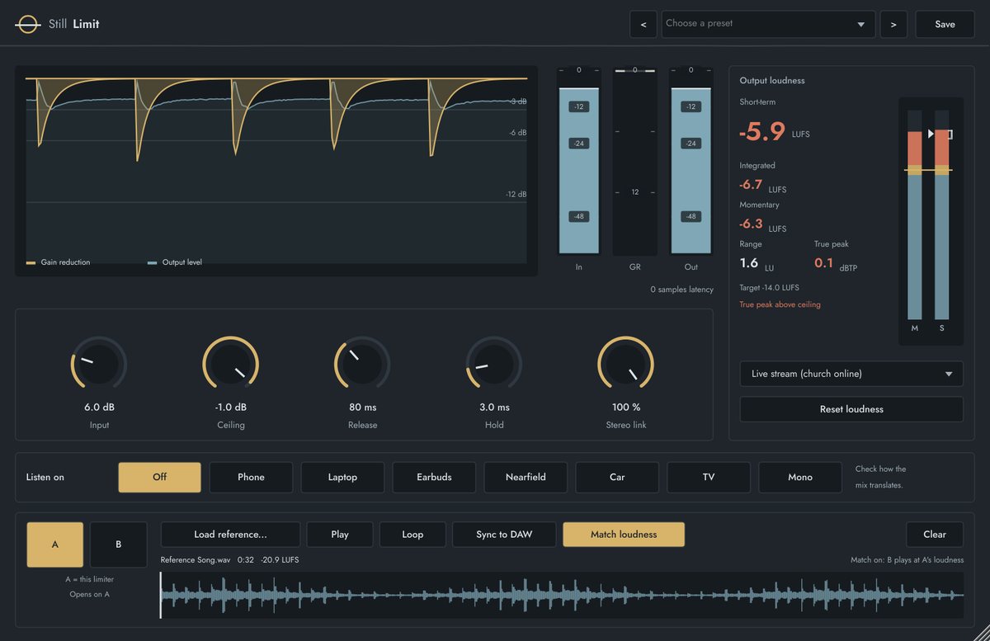Click the -6.3 momentary LUFS reading
The height and width of the screenshot is (641, 990).
pyautogui.click(x=751, y=224)
